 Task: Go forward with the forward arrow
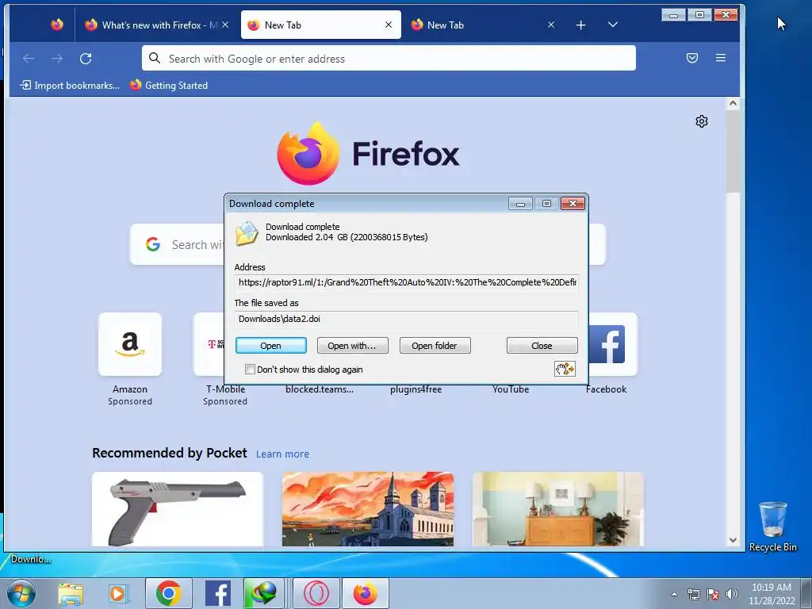point(57,59)
